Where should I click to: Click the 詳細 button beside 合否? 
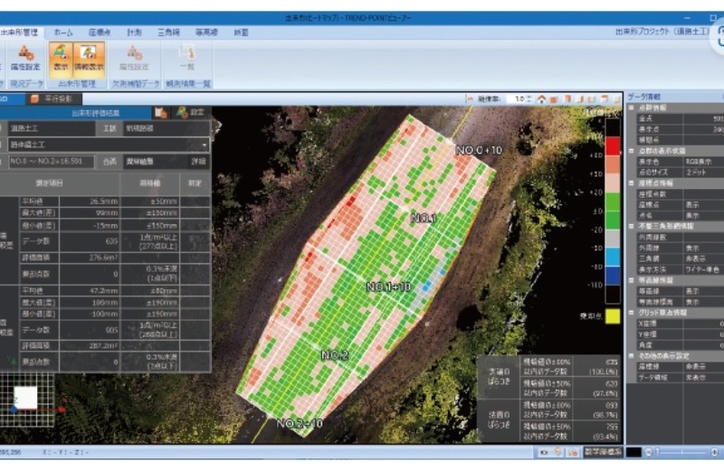[198, 162]
